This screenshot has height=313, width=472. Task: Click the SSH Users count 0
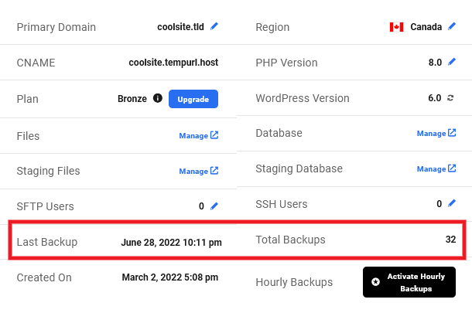point(440,204)
